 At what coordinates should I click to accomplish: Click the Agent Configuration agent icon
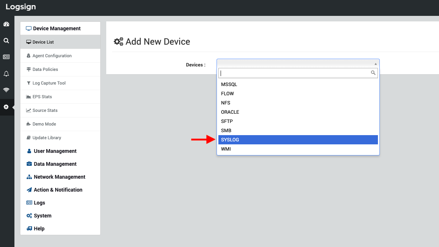(29, 56)
